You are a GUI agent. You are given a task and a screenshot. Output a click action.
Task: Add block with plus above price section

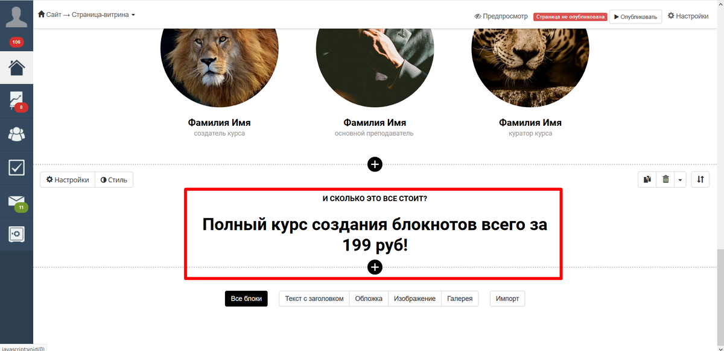(375, 164)
